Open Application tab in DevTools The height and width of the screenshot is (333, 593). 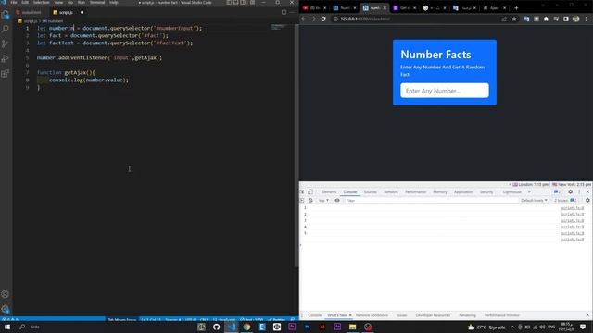(x=463, y=191)
